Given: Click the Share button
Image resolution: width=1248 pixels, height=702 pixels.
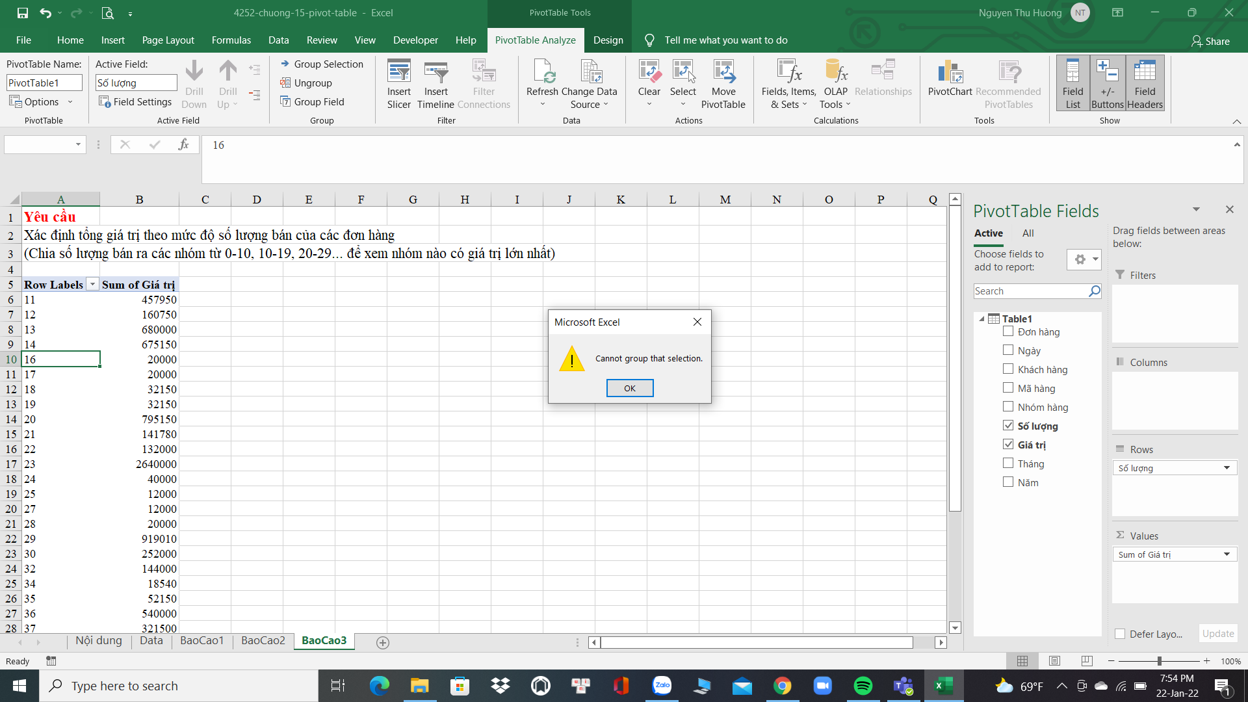Looking at the screenshot, I should click(x=1210, y=41).
